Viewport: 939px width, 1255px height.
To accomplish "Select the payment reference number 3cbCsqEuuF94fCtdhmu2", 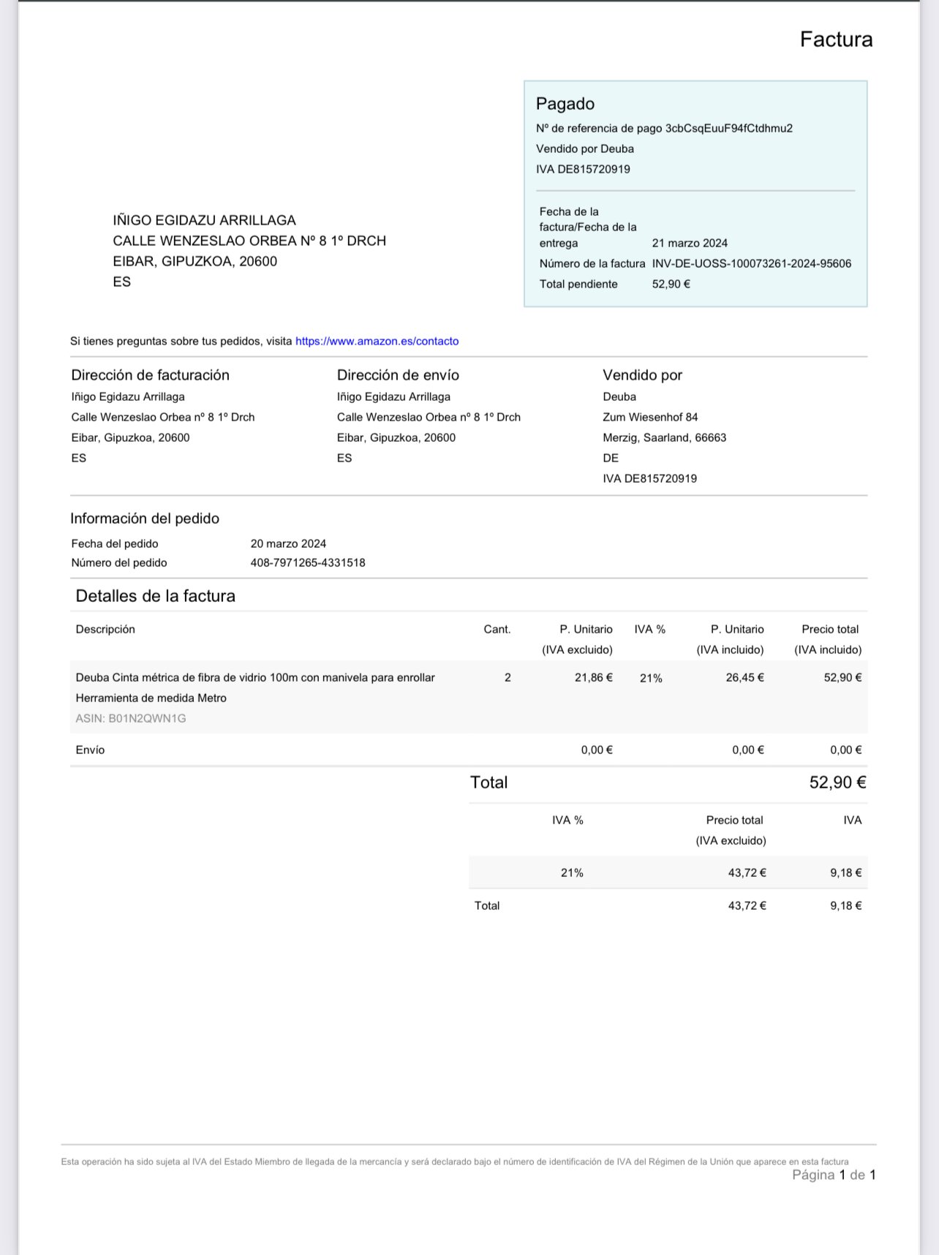I will (728, 129).
